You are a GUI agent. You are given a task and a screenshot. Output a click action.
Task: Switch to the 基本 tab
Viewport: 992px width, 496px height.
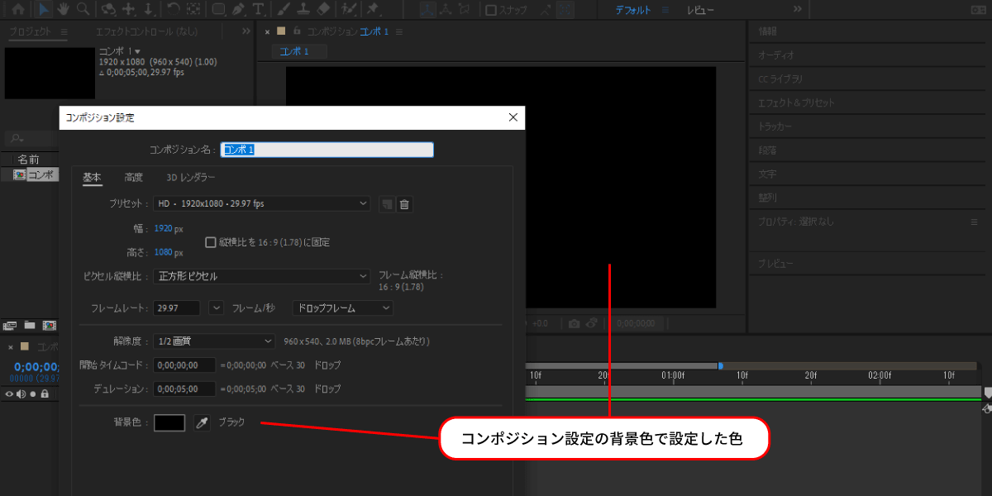pos(92,177)
